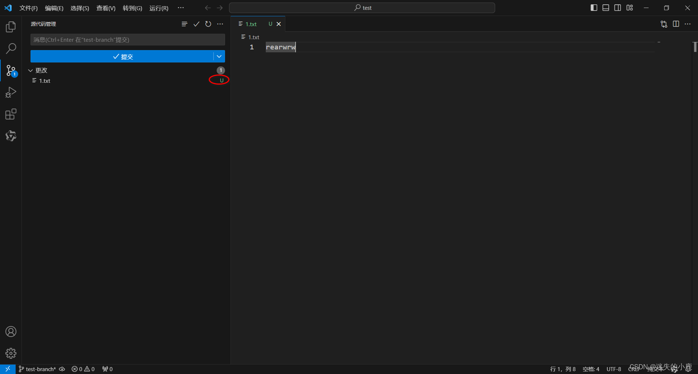Open the Source Control view icon
Screen dimensions: 698x374
(x=11, y=70)
